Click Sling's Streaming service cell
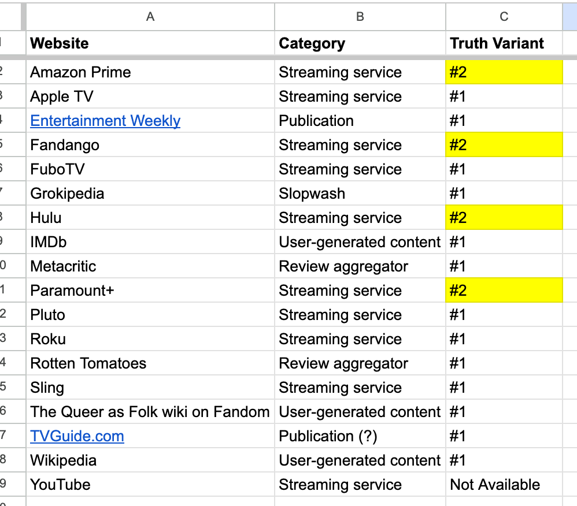This screenshot has height=506, width=577. click(x=360, y=388)
